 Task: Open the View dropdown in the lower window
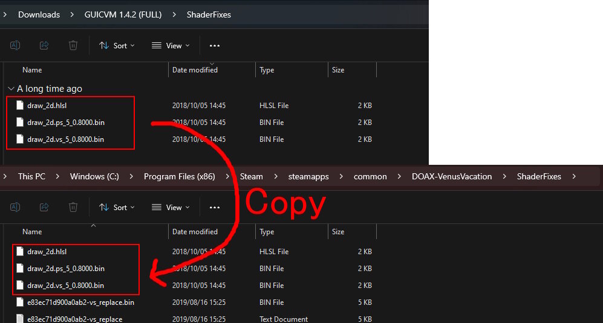point(170,207)
